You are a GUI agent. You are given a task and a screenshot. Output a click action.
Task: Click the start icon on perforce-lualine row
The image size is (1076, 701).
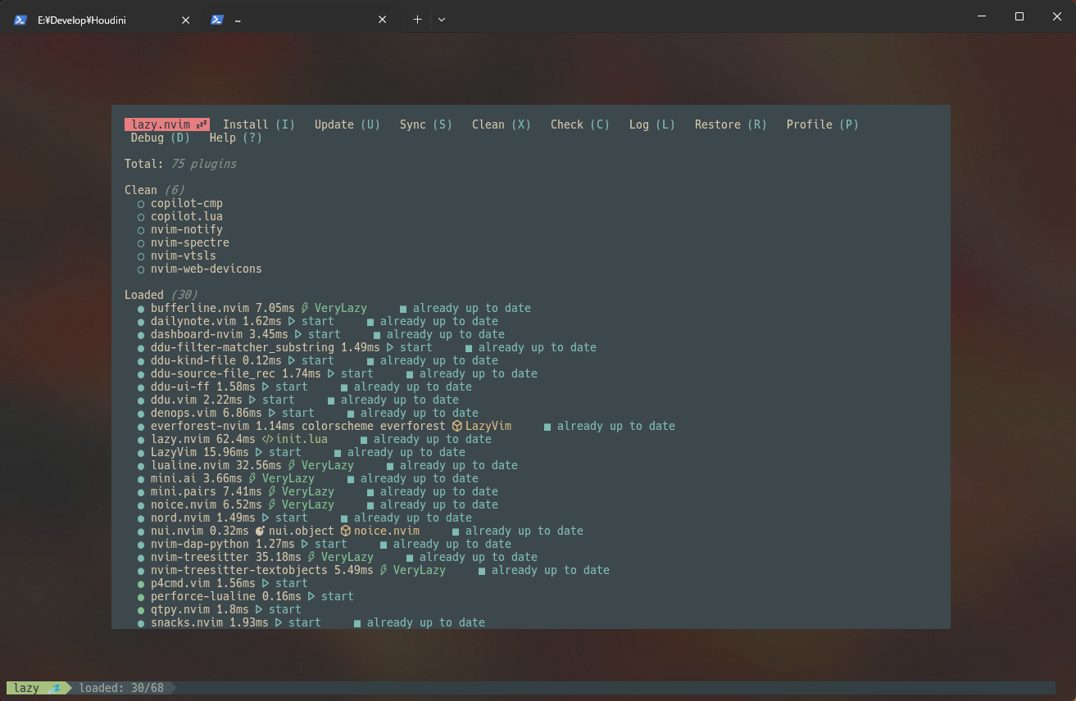click(x=311, y=596)
